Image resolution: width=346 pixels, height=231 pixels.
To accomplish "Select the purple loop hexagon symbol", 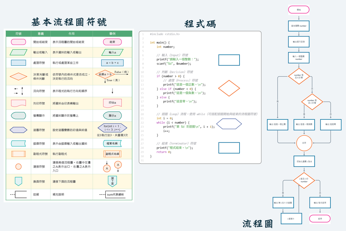I will (x=18, y=130).
